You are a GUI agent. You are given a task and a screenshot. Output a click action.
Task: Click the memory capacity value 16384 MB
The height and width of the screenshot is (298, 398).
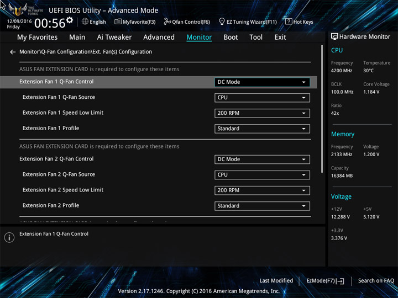coord(342,175)
